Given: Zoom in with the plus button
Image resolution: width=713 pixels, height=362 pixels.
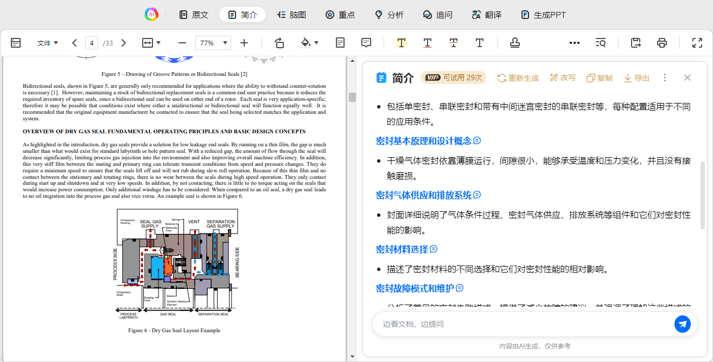Looking at the screenshot, I should [244, 43].
